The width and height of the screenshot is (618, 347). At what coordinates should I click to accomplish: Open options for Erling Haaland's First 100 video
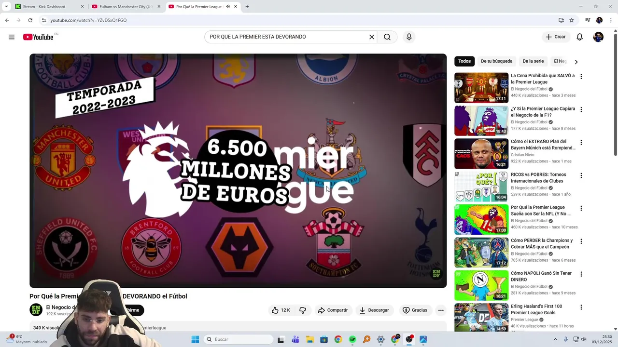click(581, 307)
